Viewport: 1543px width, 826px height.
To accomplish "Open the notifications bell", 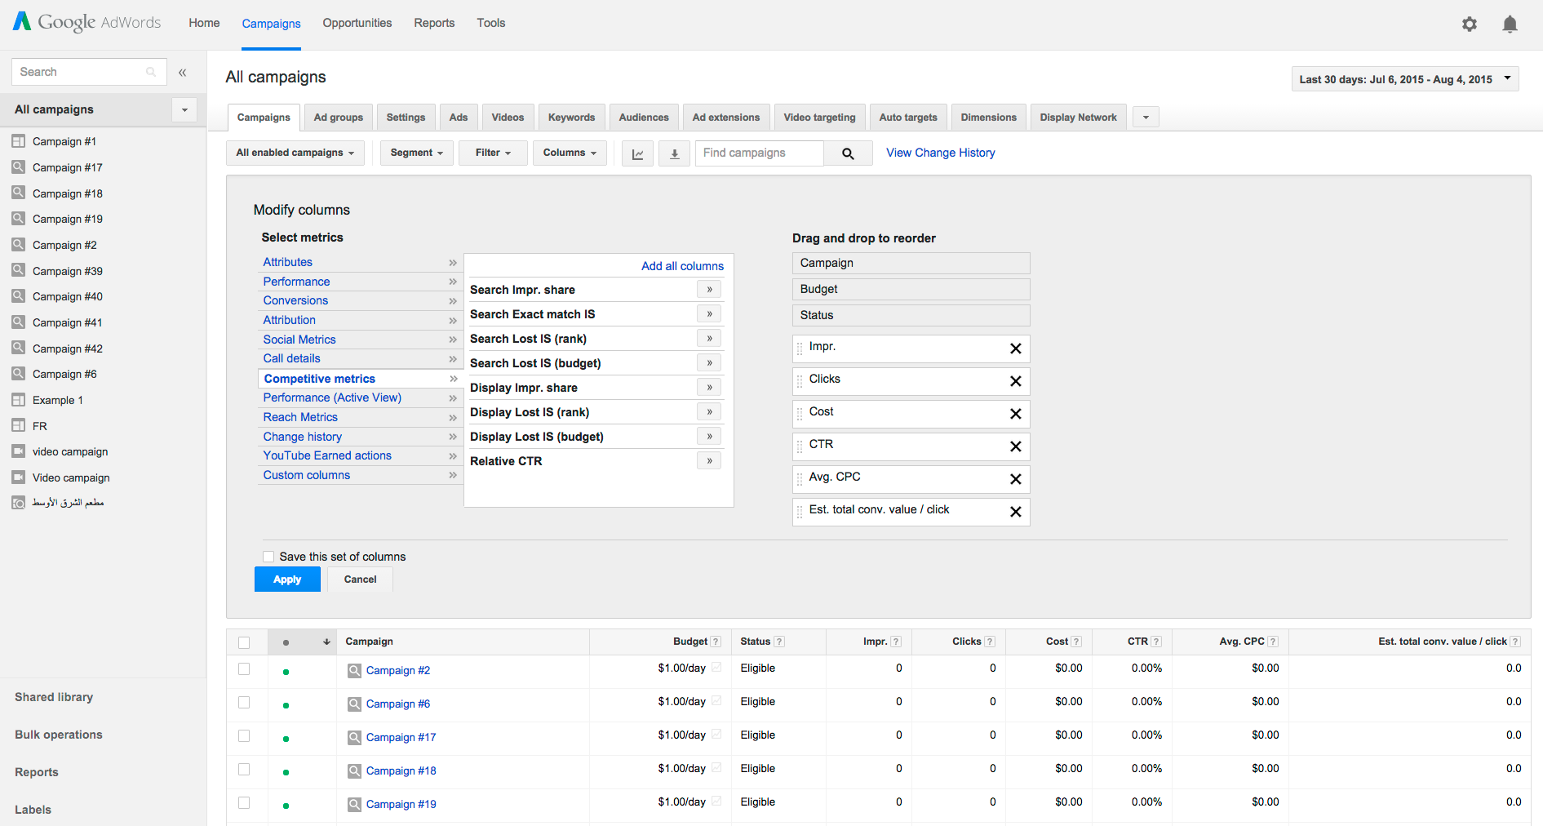I will 1510,24.
